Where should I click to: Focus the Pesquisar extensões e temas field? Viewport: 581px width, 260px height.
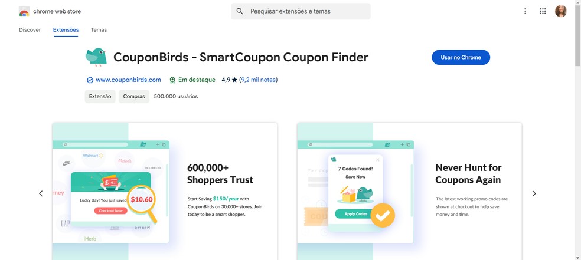(307, 11)
